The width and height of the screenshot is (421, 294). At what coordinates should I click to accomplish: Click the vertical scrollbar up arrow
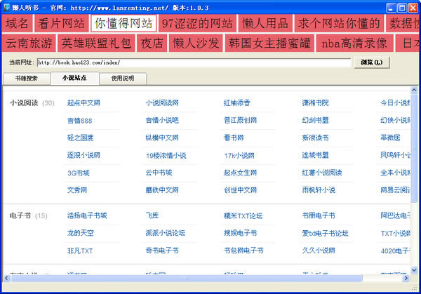coord(414,90)
